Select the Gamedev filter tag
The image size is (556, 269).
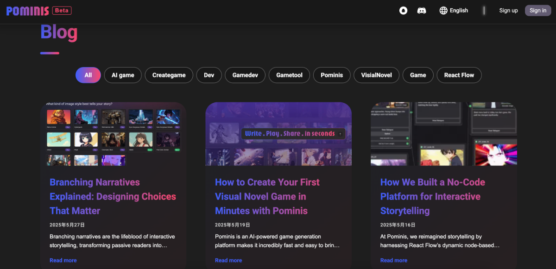point(245,75)
